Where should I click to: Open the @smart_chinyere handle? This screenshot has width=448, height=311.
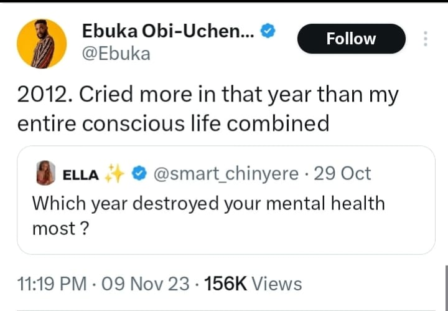(225, 174)
